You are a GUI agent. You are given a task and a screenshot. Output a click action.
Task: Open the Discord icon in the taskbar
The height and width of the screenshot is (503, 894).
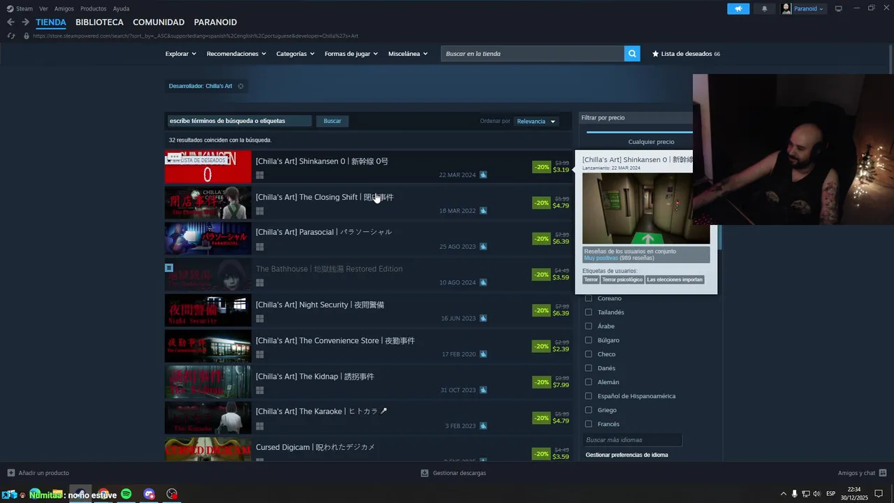click(149, 494)
